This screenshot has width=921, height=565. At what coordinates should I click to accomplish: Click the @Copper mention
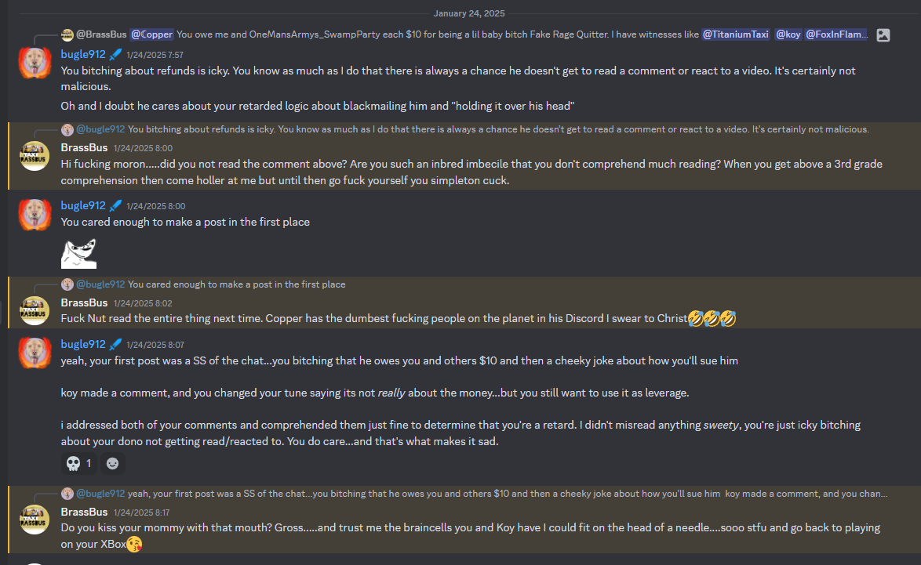pos(151,34)
